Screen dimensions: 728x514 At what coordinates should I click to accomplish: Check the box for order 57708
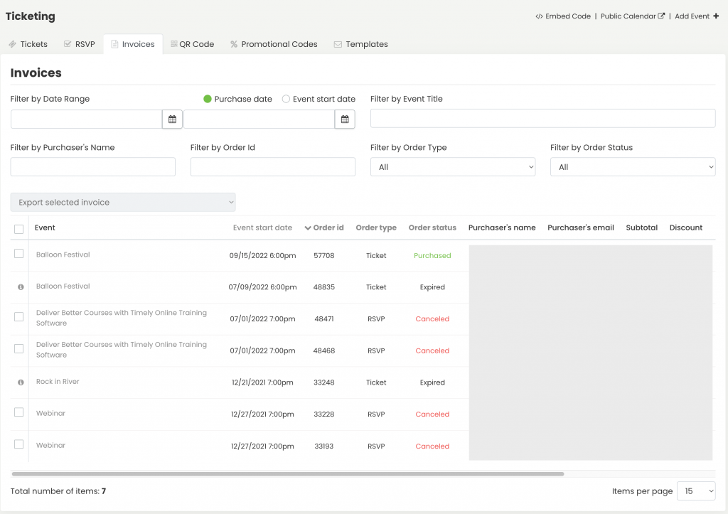point(19,254)
